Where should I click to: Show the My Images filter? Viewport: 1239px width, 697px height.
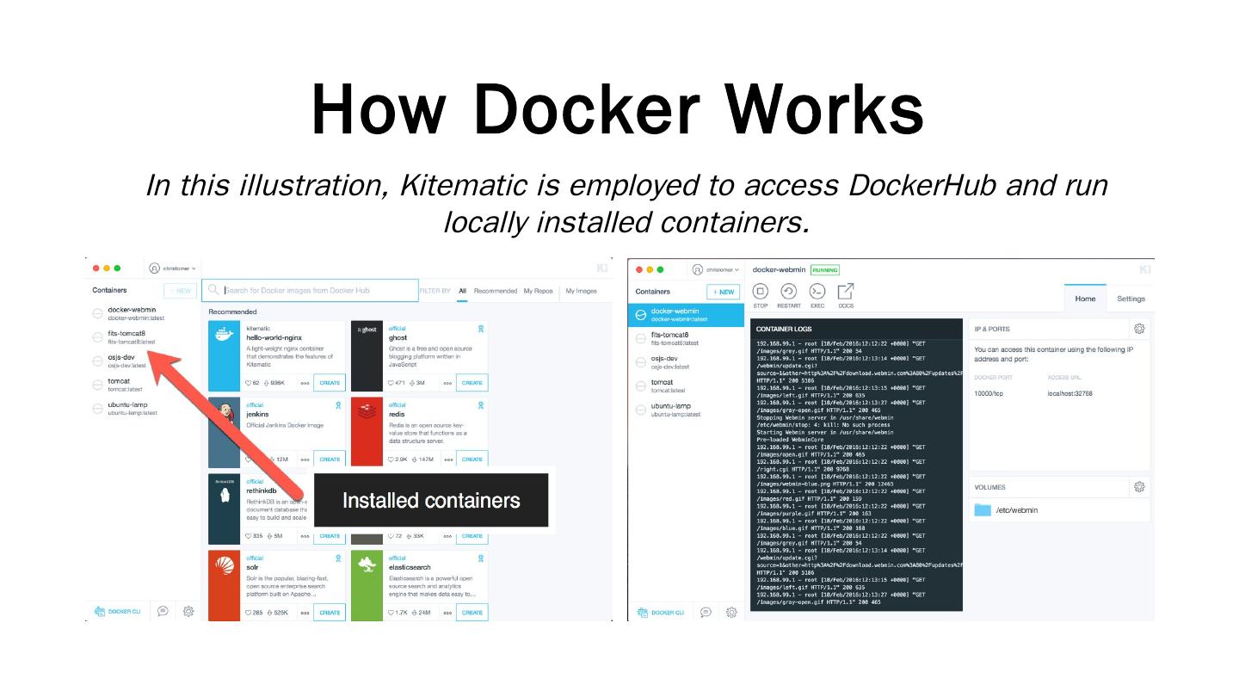[581, 291]
